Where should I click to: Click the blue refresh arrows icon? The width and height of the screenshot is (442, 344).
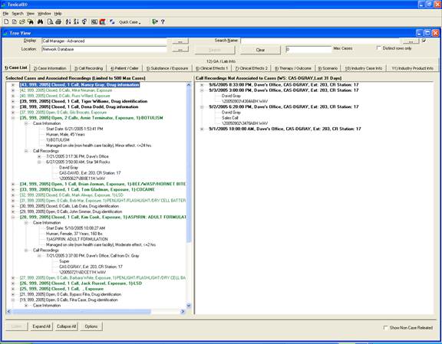point(112,21)
